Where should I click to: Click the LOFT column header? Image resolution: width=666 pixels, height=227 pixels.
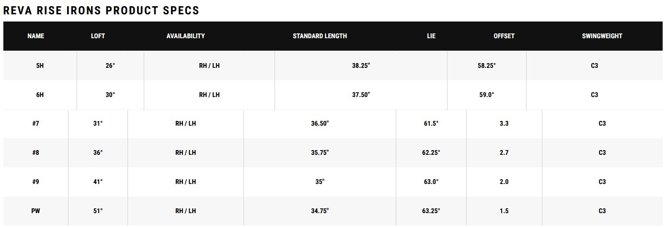(98, 36)
